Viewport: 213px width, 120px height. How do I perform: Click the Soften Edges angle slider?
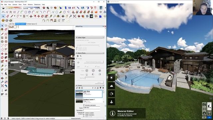[88, 45]
